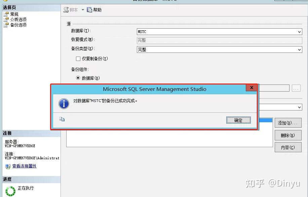Viewport: 308px width, 197px height.
Task: Click the 内容(C) button
Action: pos(288,147)
